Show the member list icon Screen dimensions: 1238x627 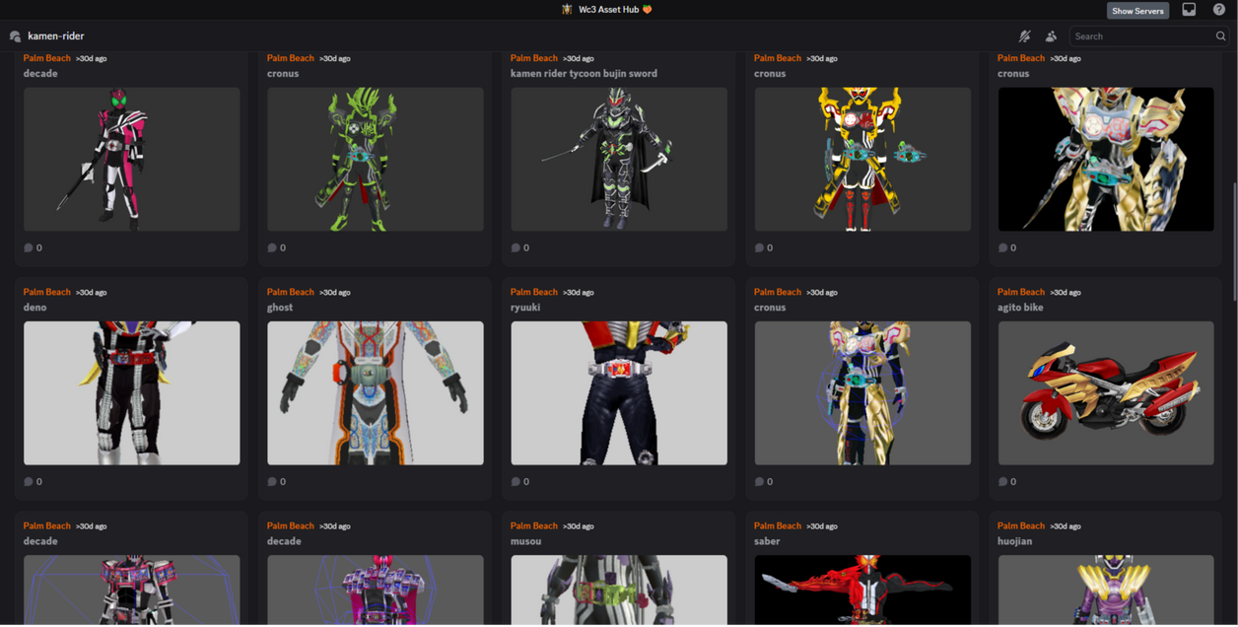point(1051,36)
